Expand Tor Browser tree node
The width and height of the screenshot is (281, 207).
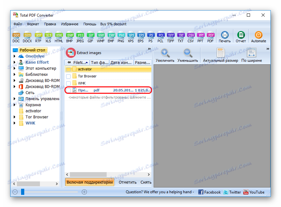pyautogui.click(x=14, y=117)
